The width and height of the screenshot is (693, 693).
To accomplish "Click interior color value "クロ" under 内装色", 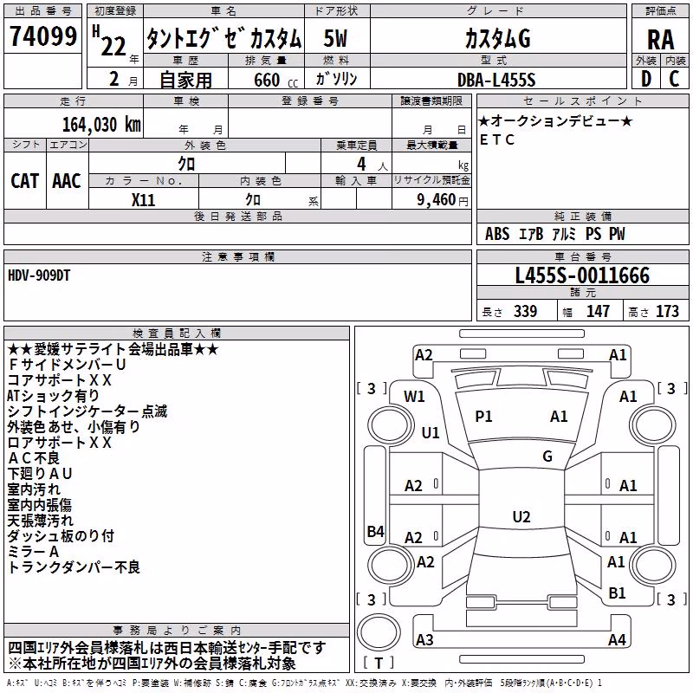I will point(253,200).
